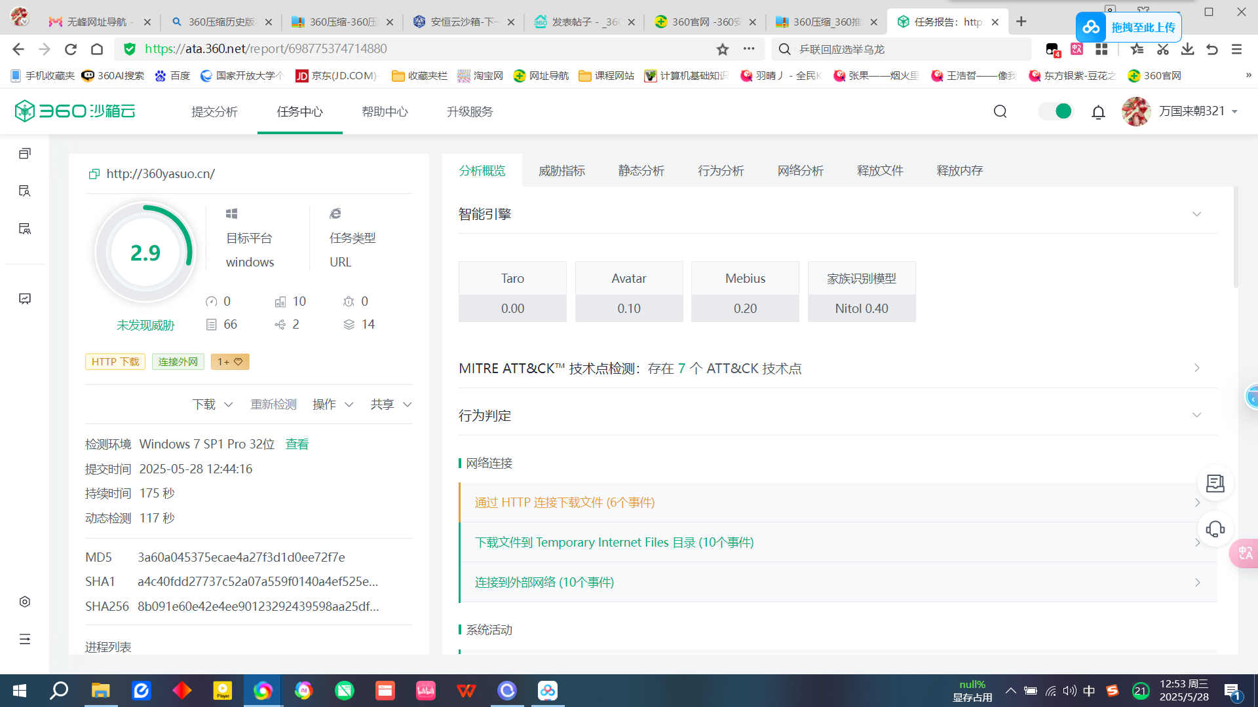This screenshot has height=707, width=1258.
Task: Open the 下载 dropdown
Action: click(212, 405)
